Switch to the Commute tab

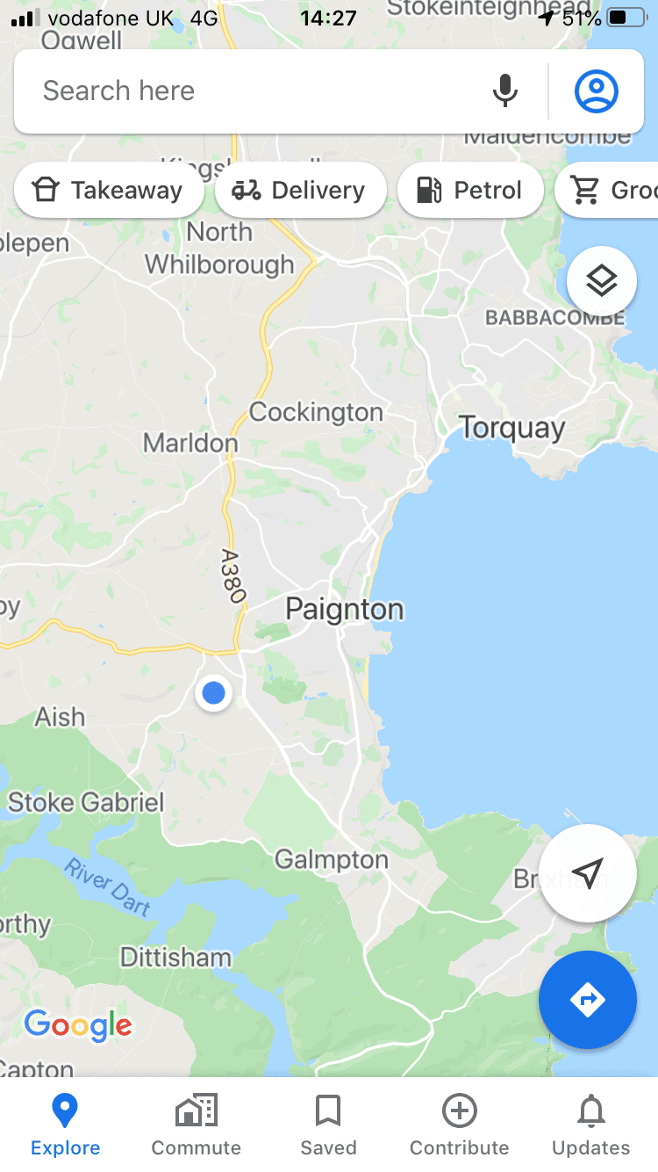197,1125
